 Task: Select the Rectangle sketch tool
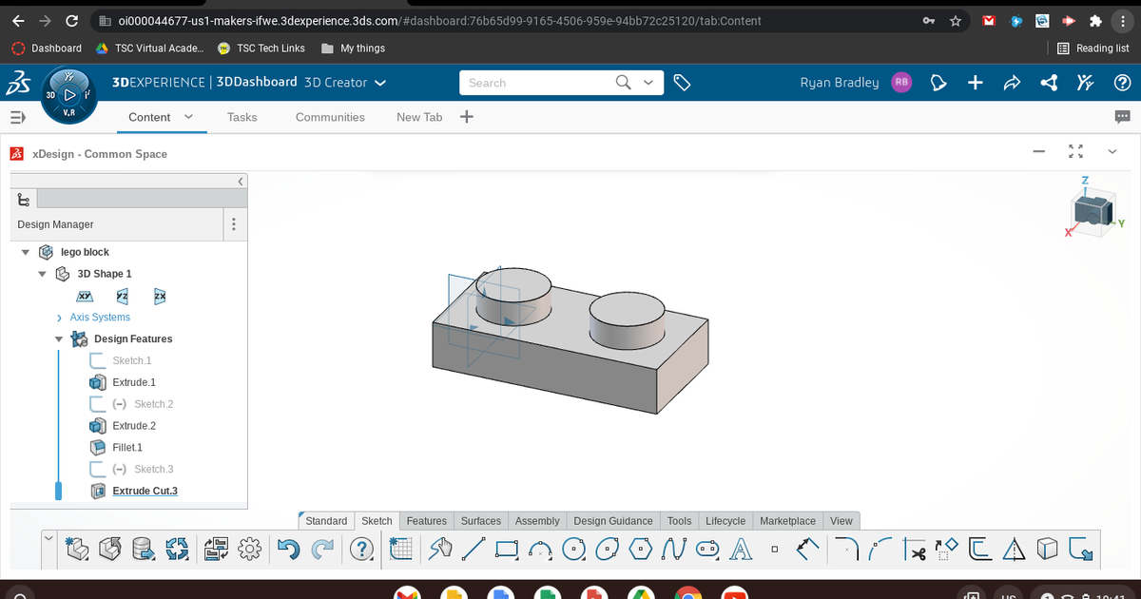click(507, 549)
